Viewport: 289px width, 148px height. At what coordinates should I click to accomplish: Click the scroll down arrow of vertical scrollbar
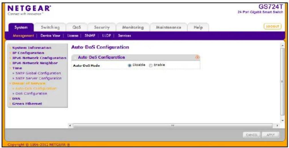(x=282, y=120)
